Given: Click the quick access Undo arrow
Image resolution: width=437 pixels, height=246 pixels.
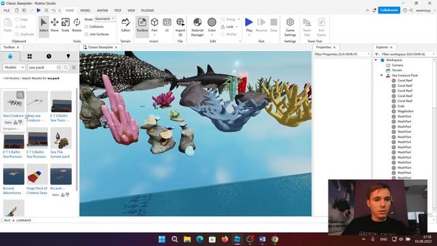Looking at the screenshot, I should (53, 10).
